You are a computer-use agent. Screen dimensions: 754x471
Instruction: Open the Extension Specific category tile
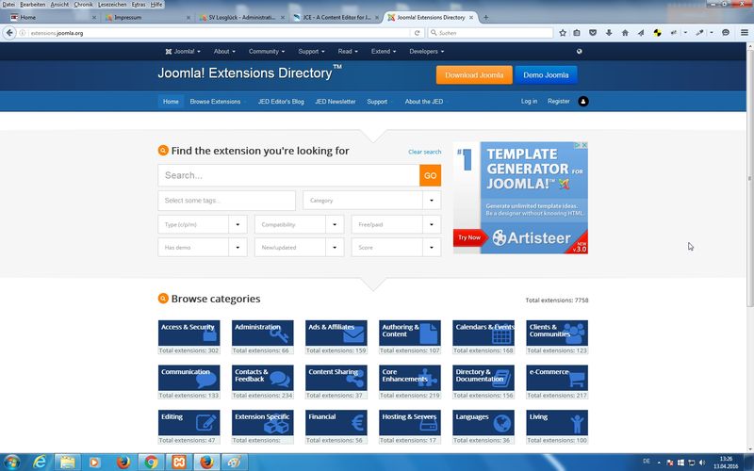263,422
